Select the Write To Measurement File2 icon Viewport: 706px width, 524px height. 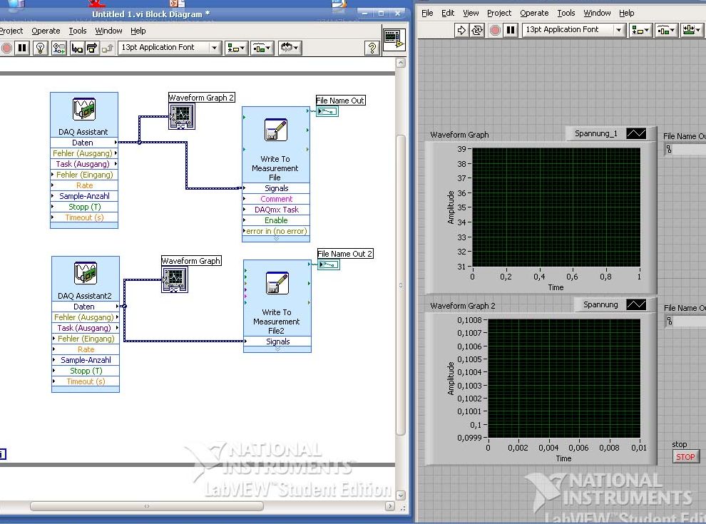point(276,283)
